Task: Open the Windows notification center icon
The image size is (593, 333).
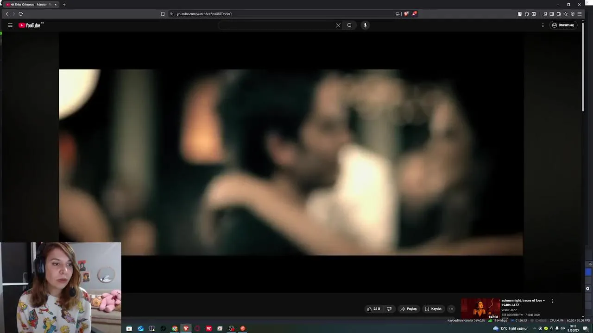Action: pos(586,328)
